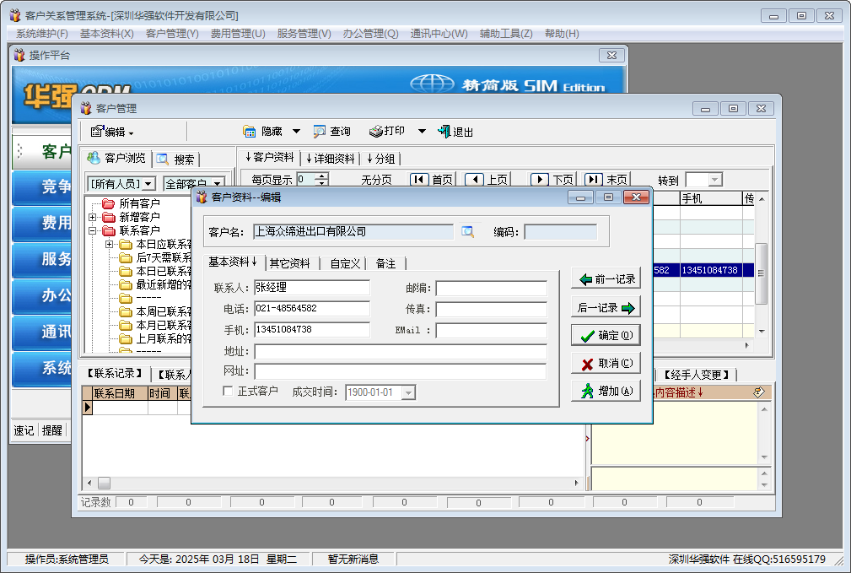
Task: Click the icon beside 内容描述 header
Action: click(x=759, y=392)
